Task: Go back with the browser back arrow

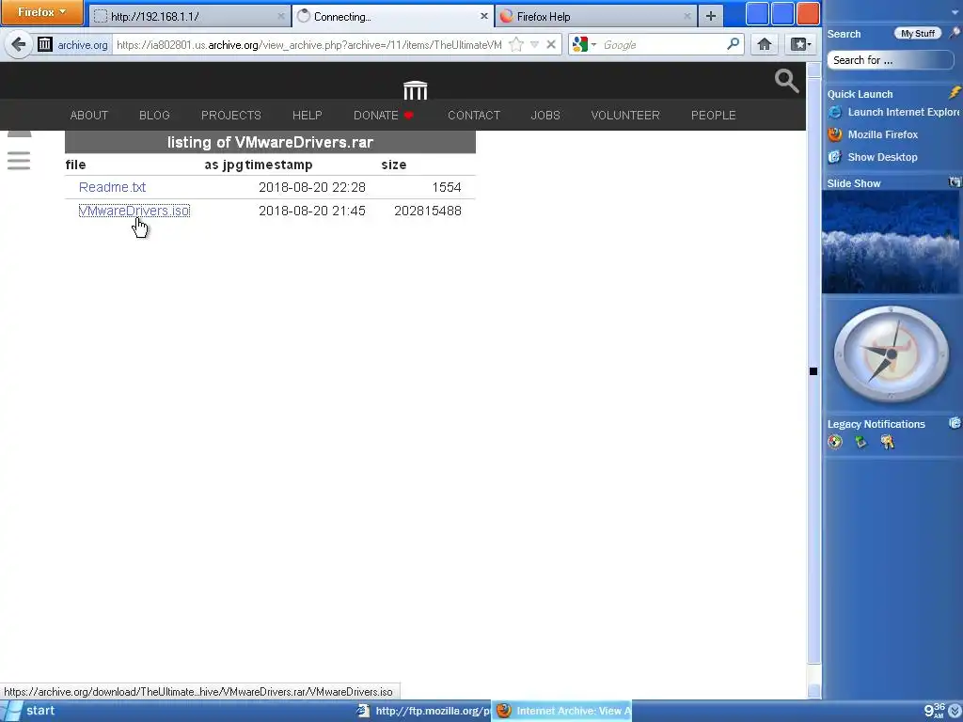Action: tap(19, 44)
